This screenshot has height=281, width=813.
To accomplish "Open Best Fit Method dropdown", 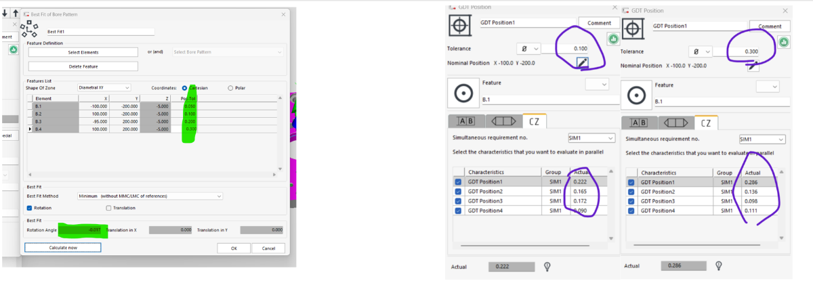I will pos(150,196).
